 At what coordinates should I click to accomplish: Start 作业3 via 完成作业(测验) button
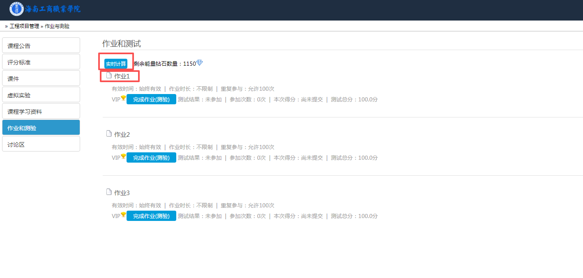click(151, 216)
